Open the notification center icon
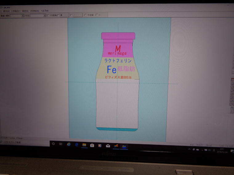Screen dimensions: 234x175 232,151
